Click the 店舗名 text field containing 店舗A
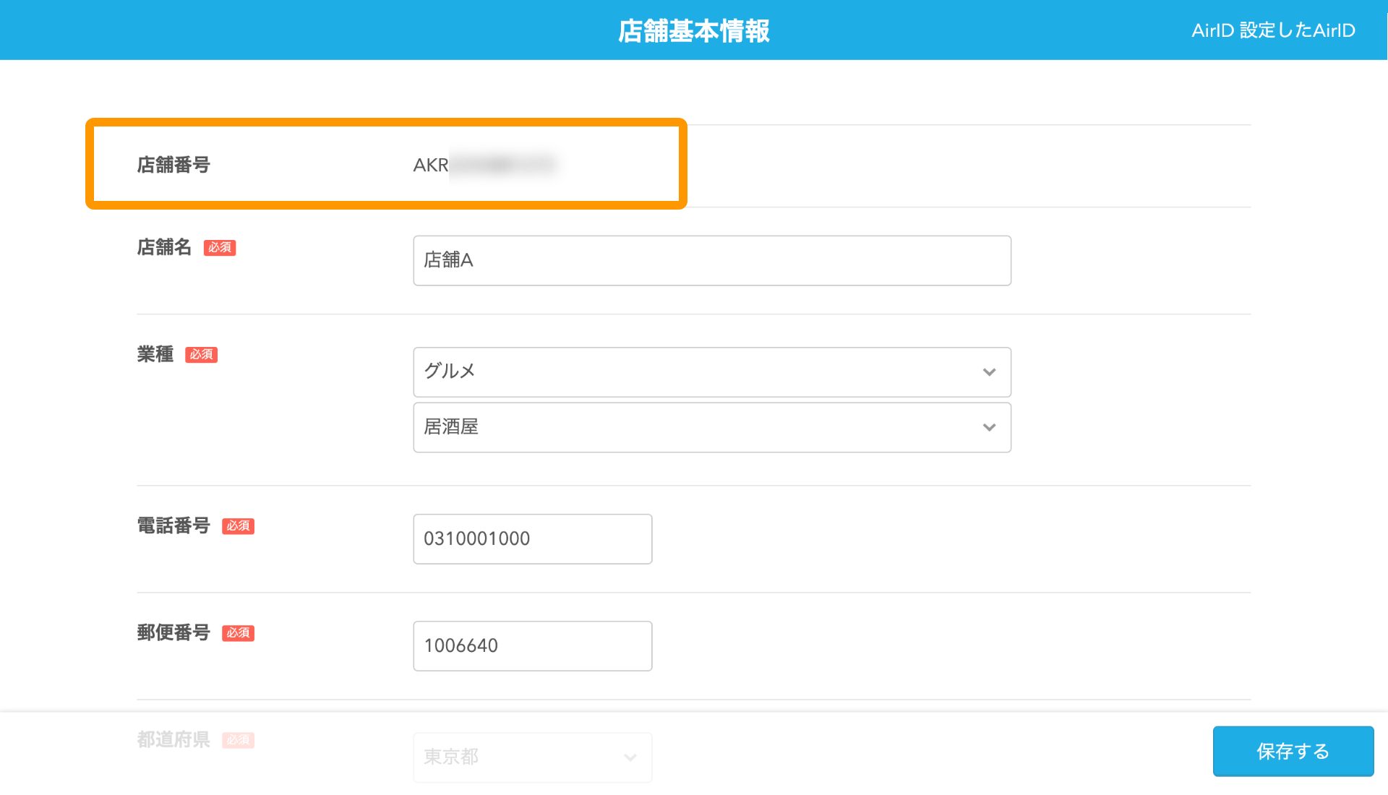Viewport: 1388px width, 795px height. pyautogui.click(x=711, y=260)
